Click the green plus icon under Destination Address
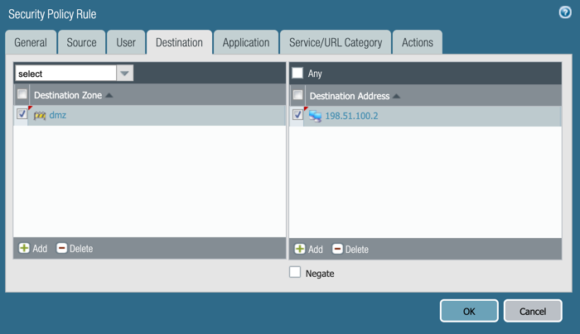This screenshot has height=334, width=580. (300, 249)
